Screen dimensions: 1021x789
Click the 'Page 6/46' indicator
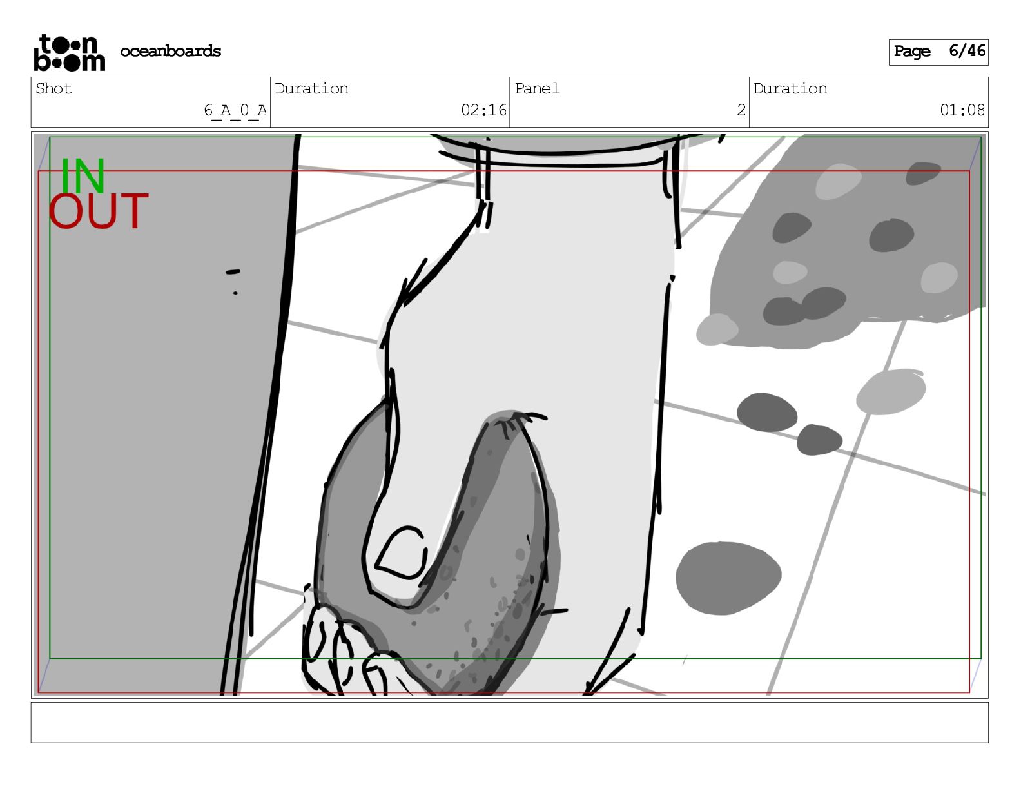pyautogui.click(x=938, y=52)
